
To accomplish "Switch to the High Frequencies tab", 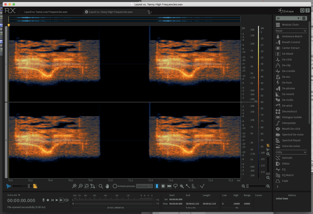I will (x=111, y=12).
